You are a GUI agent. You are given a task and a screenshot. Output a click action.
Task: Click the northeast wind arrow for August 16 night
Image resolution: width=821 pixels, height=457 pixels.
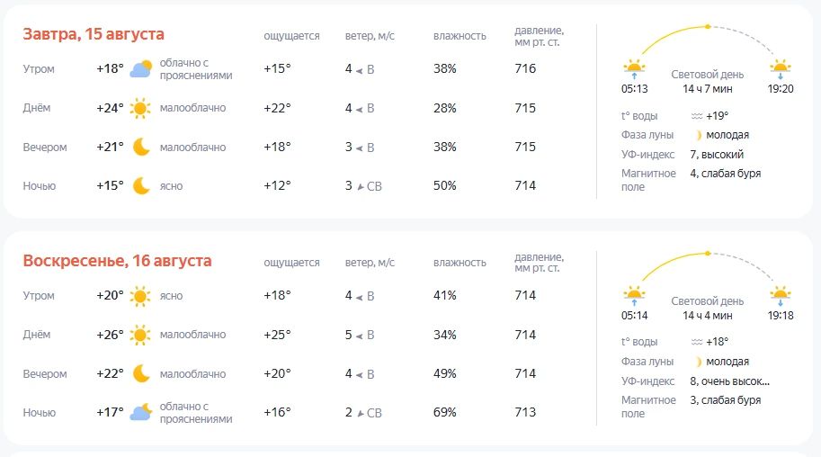click(x=361, y=414)
